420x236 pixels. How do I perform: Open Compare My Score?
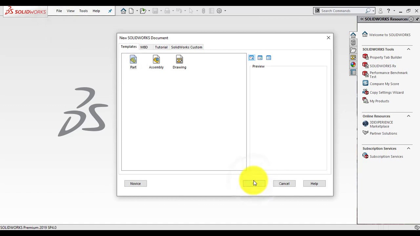[x=384, y=84]
